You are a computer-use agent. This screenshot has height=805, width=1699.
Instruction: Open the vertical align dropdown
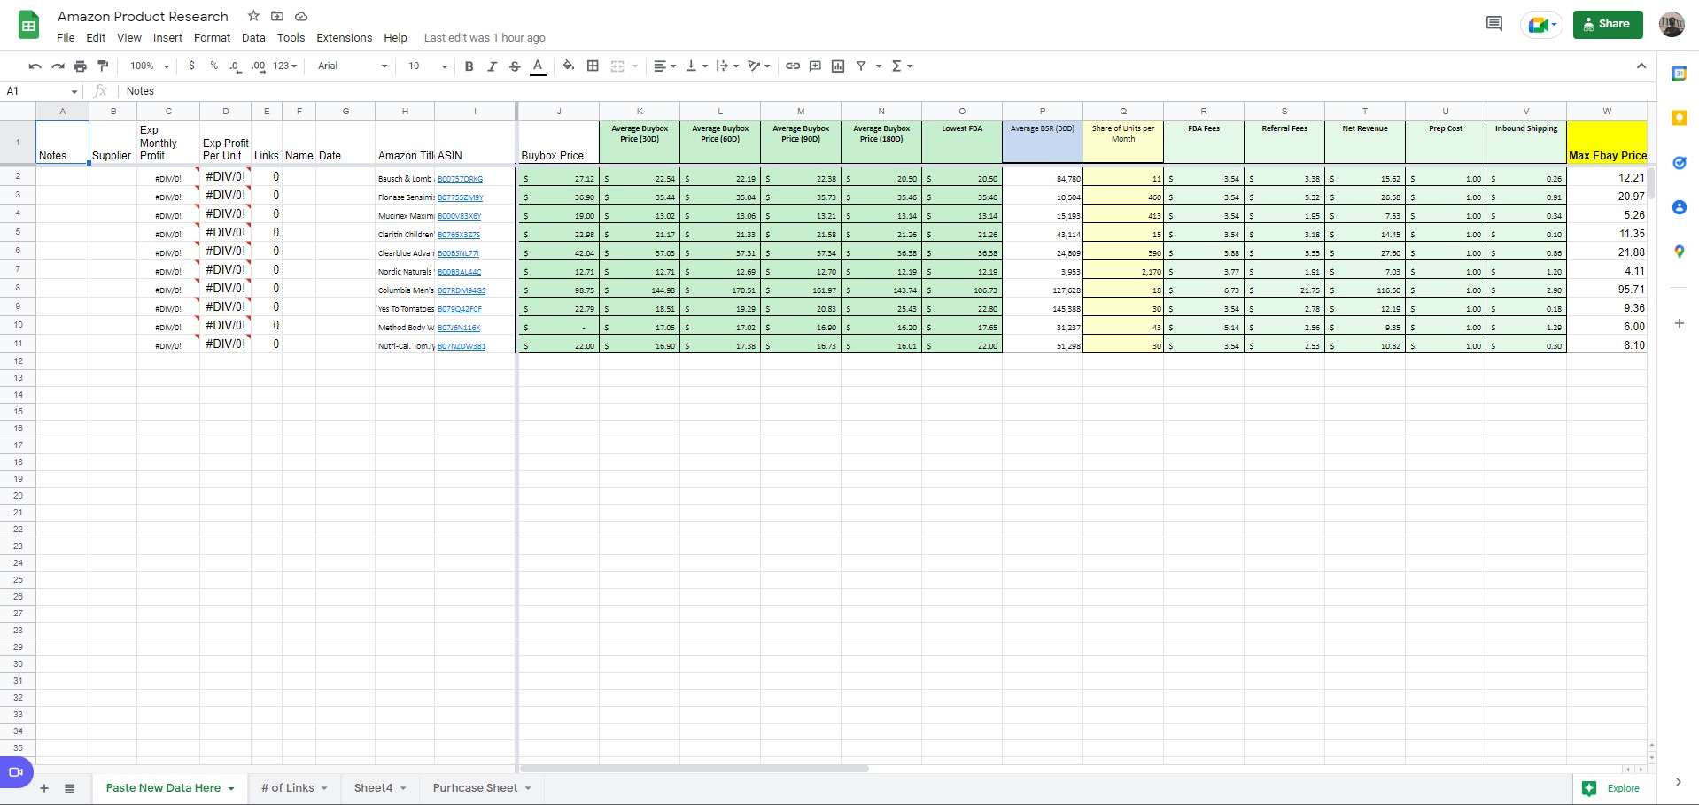(697, 66)
